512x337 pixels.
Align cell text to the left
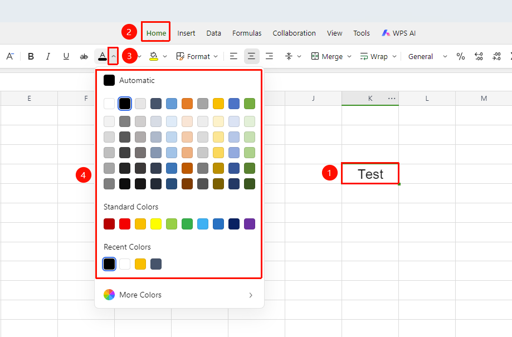(x=233, y=56)
